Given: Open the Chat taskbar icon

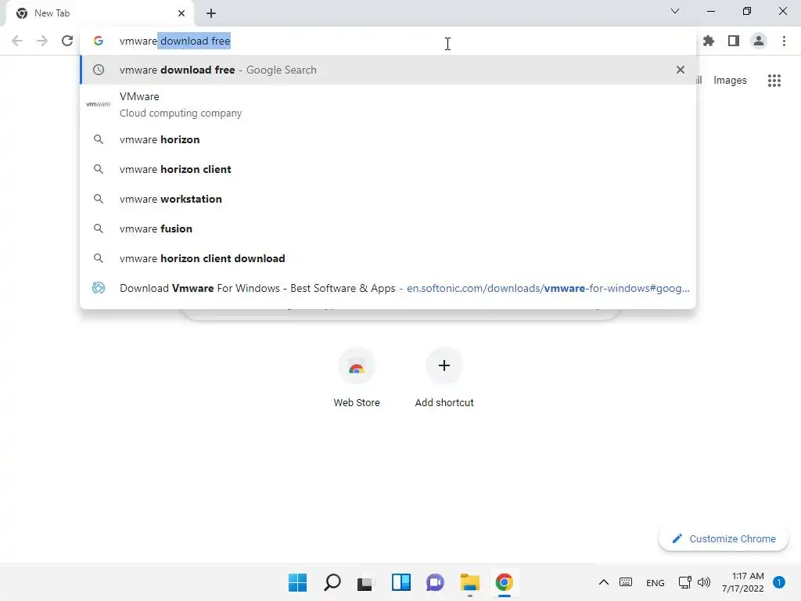Looking at the screenshot, I should (x=435, y=582).
